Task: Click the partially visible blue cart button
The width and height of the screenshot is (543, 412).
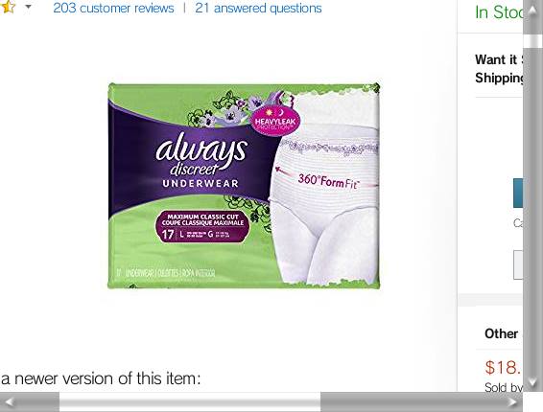Action: [518, 193]
